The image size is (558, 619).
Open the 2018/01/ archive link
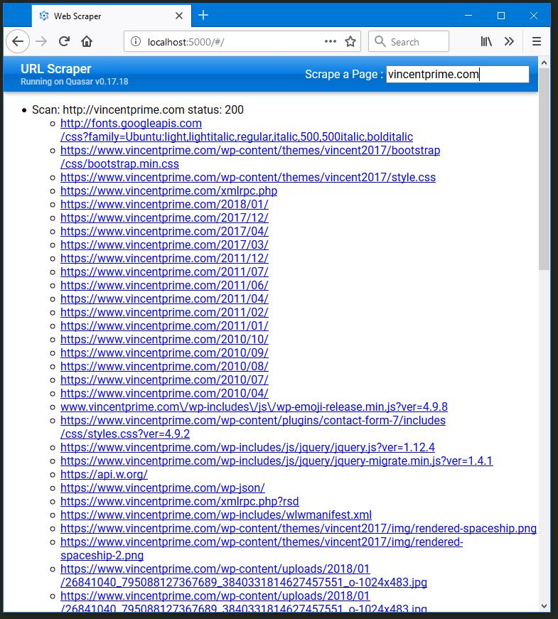[x=164, y=204]
